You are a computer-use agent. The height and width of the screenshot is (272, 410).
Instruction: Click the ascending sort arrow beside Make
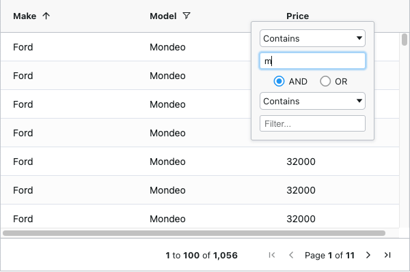click(46, 16)
